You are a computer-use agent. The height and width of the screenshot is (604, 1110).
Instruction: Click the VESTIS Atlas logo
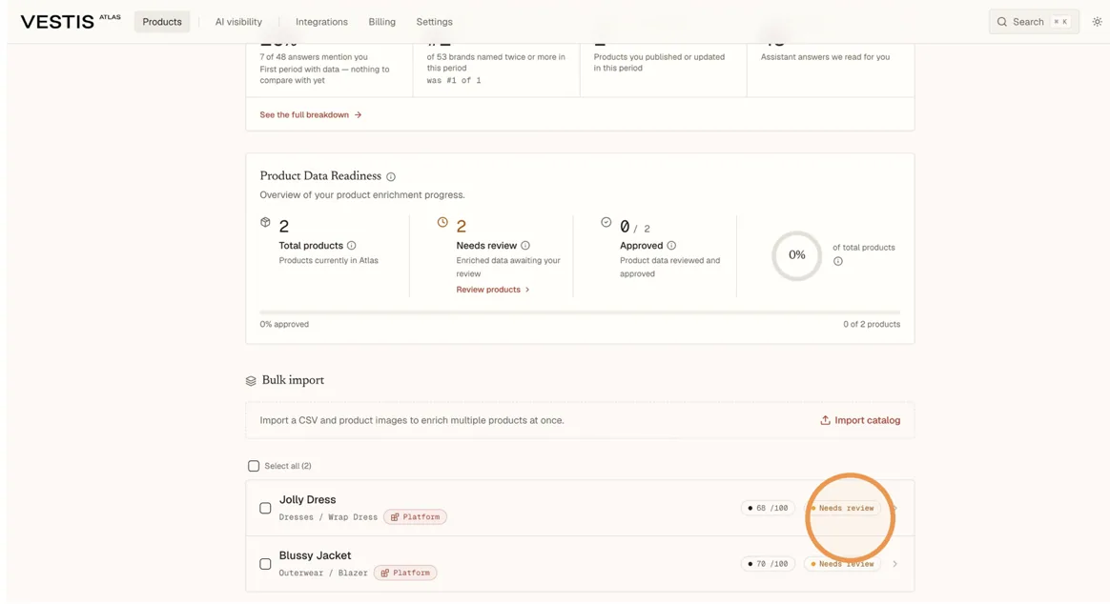click(70, 21)
